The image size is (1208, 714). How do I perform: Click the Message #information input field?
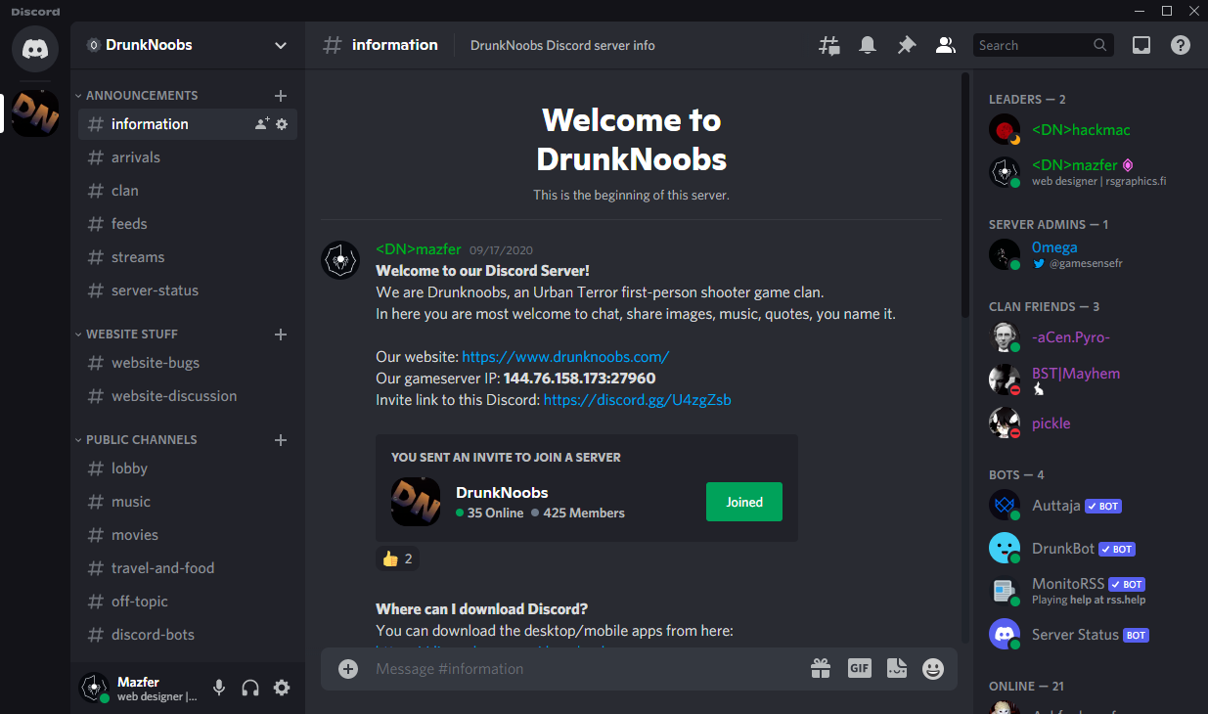click(577, 669)
